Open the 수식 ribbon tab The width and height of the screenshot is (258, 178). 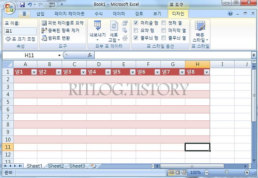point(99,14)
